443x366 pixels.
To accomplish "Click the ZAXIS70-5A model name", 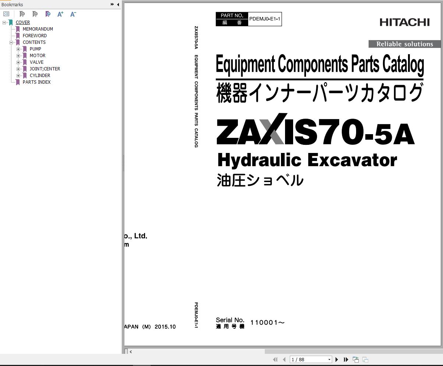I will coord(316,129).
